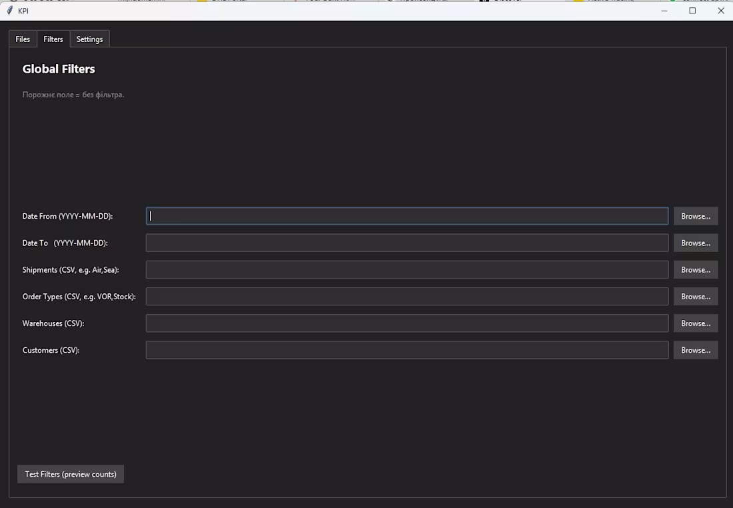
Task: Browse for Warehouses options
Action: point(695,323)
